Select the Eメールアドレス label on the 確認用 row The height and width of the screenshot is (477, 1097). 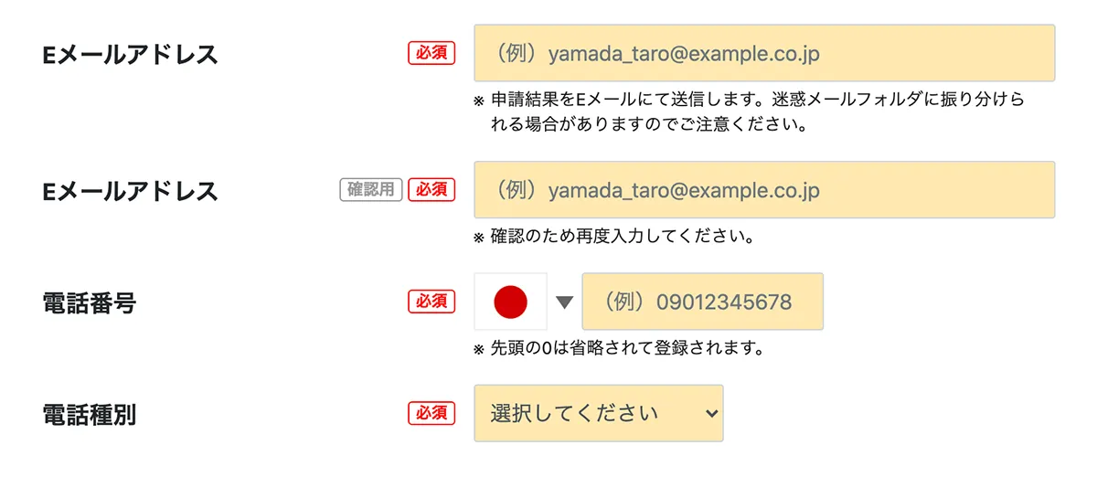click(x=131, y=190)
